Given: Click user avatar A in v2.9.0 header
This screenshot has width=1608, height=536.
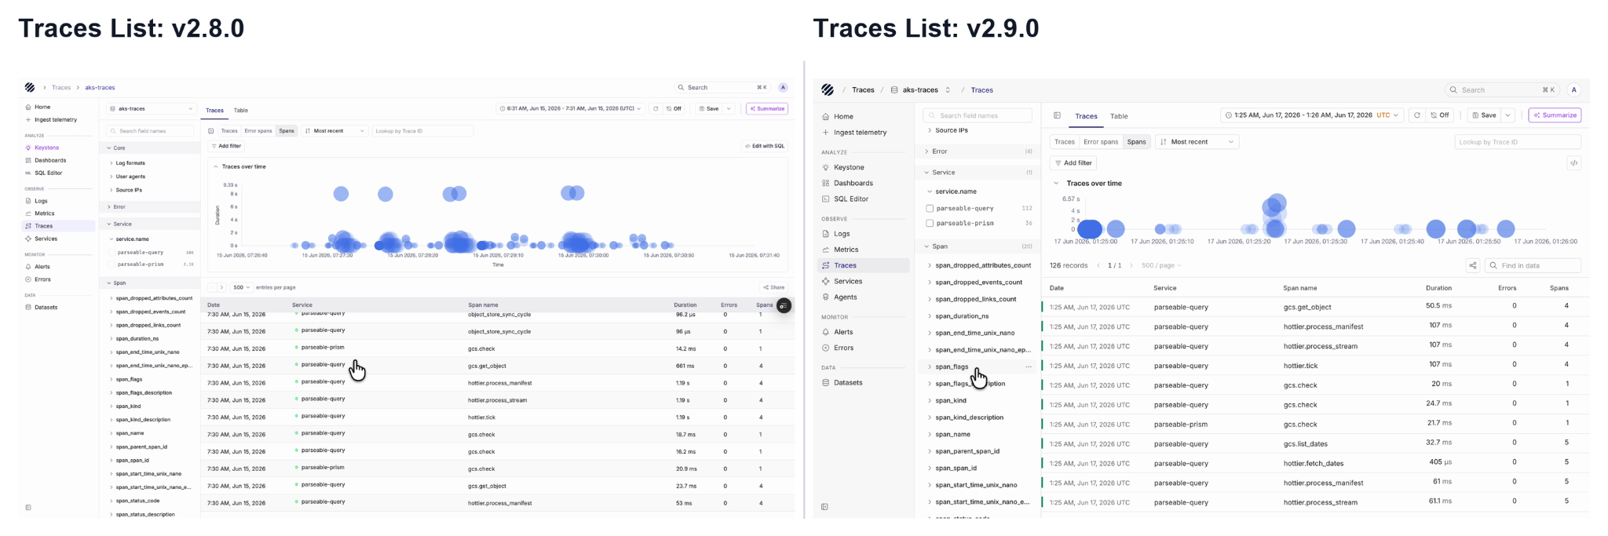Looking at the screenshot, I should coord(1573,89).
